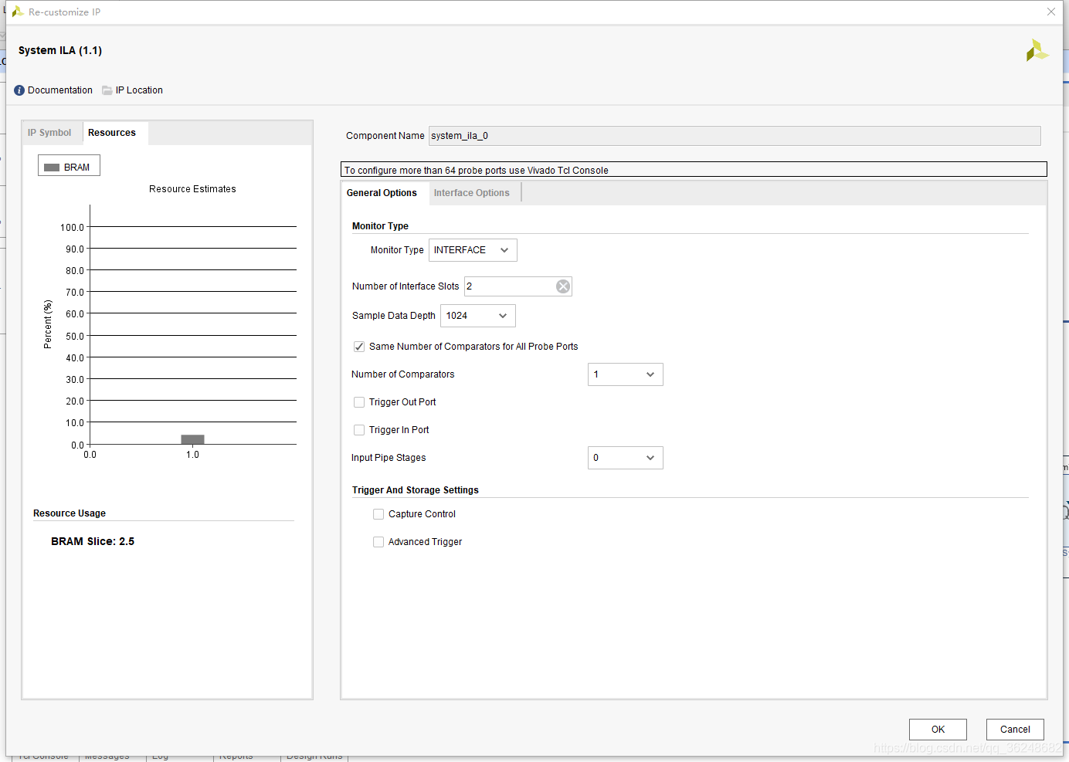1069x762 pixels.
Task: Click the Monitor Type section heading
Action: coord(380,226)
